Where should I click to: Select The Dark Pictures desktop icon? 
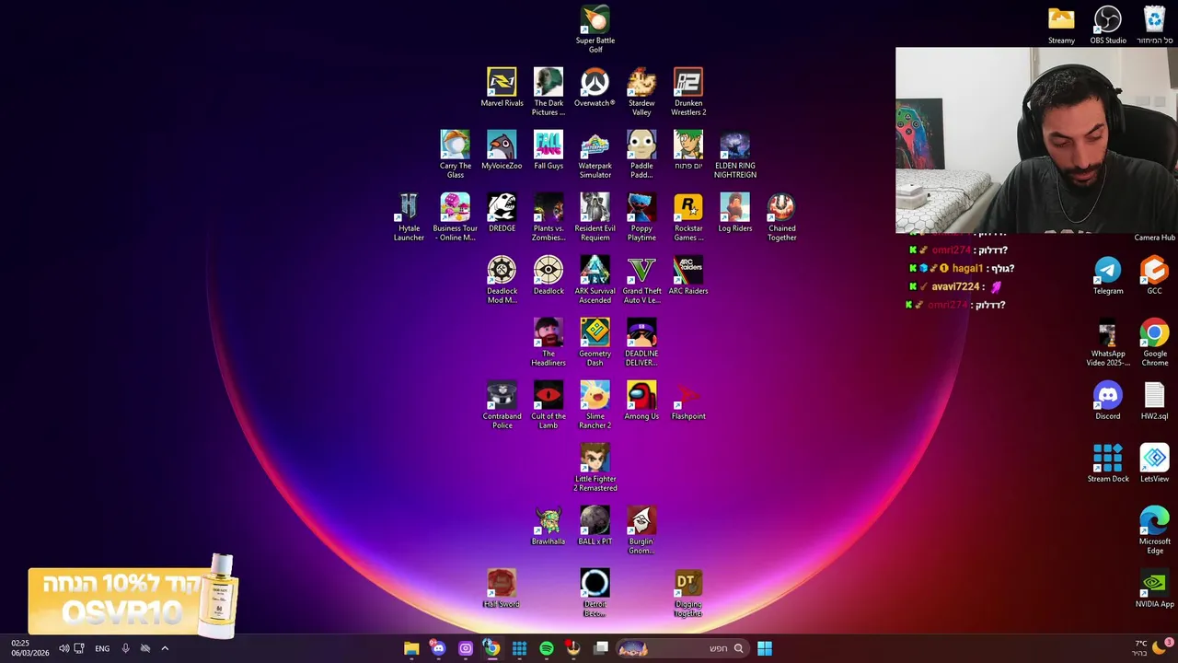[x=549, y=92]
